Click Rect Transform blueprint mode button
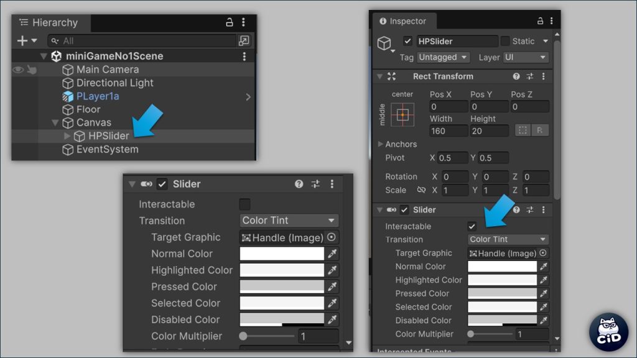Screen dimensions: 637x358 tap(522, 131)
